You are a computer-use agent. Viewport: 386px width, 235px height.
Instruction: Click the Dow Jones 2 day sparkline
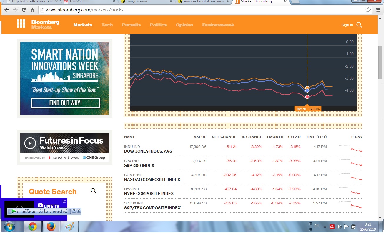pos(350,148)
